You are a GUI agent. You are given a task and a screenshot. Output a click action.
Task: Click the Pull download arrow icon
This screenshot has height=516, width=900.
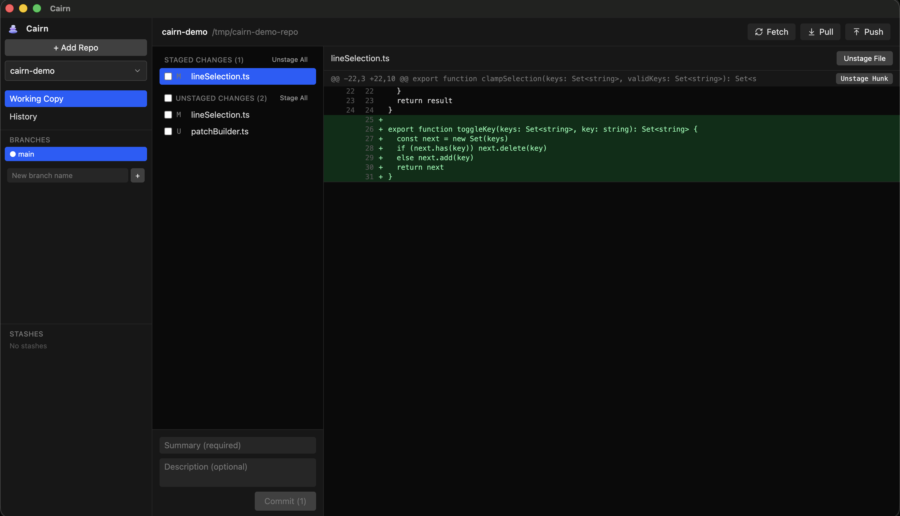coord(811,32)
